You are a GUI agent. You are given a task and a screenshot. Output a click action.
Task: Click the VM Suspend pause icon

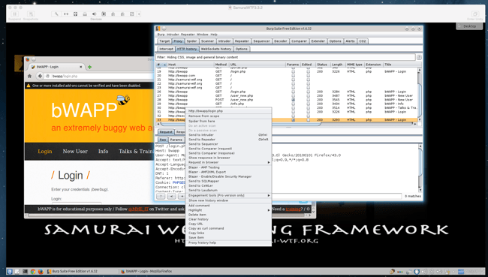coord(14,14)
